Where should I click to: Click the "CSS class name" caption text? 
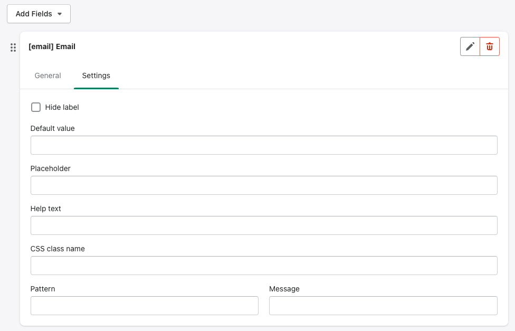click(x=58, y=249)
